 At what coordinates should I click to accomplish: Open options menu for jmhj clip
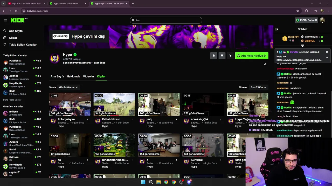click(177, 119)
